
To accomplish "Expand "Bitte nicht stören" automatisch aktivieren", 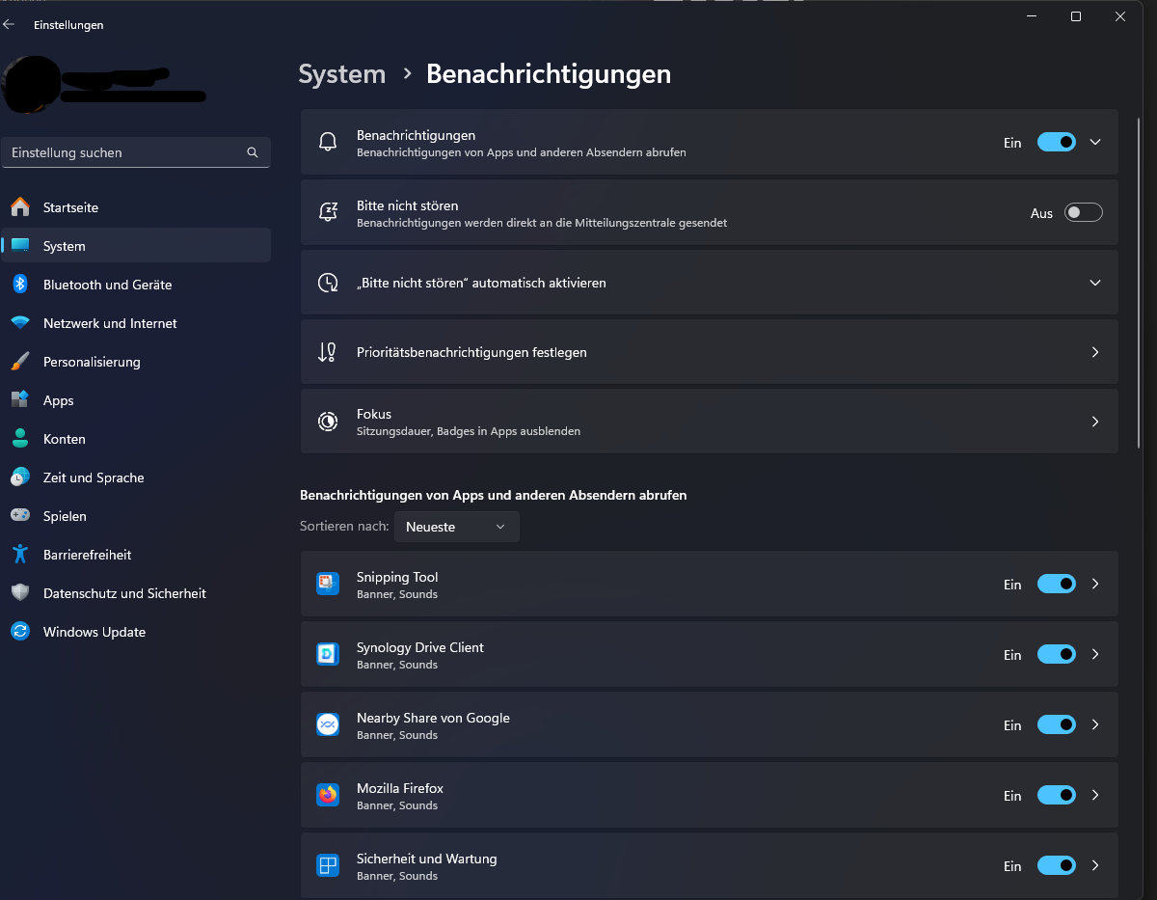I will (710, 283).
